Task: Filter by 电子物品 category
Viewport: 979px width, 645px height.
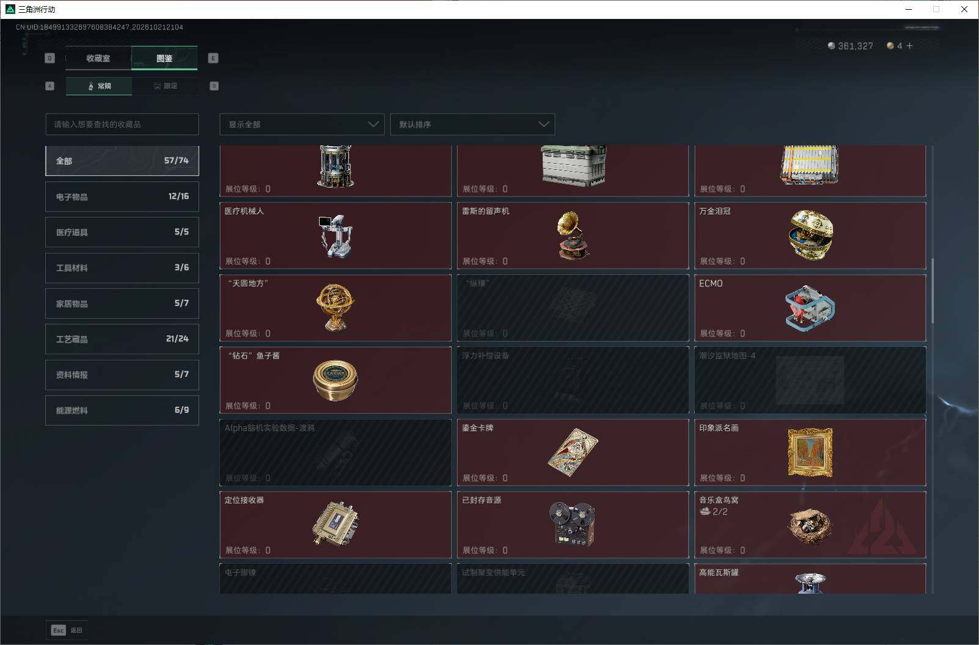Action: pos(122,197)
